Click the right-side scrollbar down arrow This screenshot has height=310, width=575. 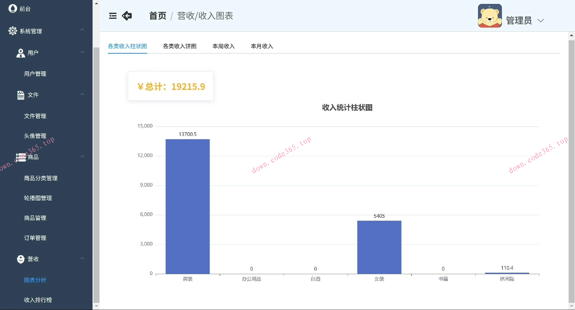[x=571, y=306]
